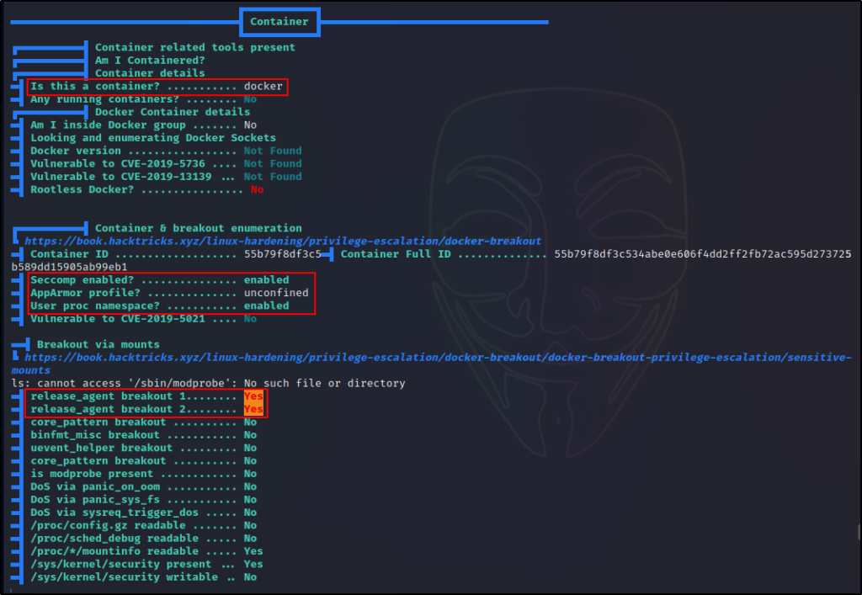Click the 'Vulnerable to CVE-2019-13139' line
This screenshot has width=862, height=595.
133,177
